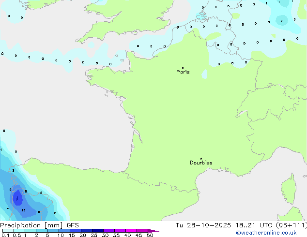Click the "18..21 UTC" time range text

click(254, 225)
